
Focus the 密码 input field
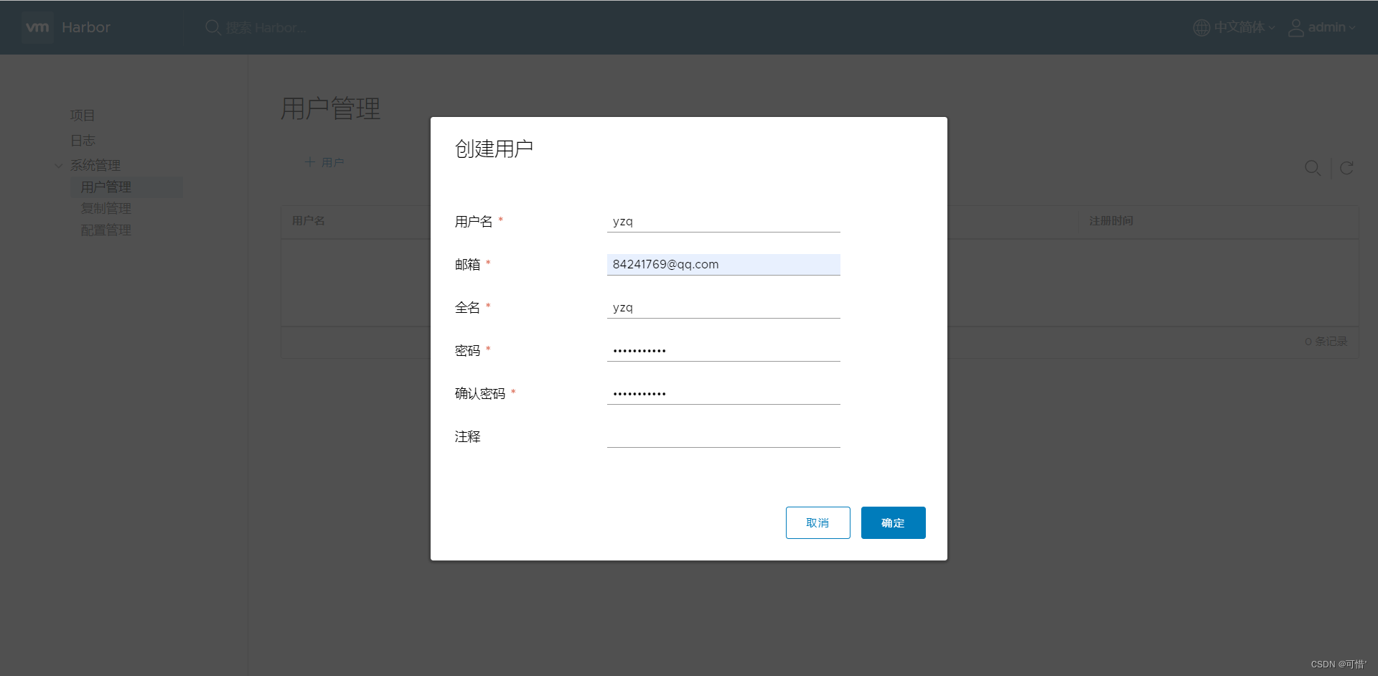point(723,351)
